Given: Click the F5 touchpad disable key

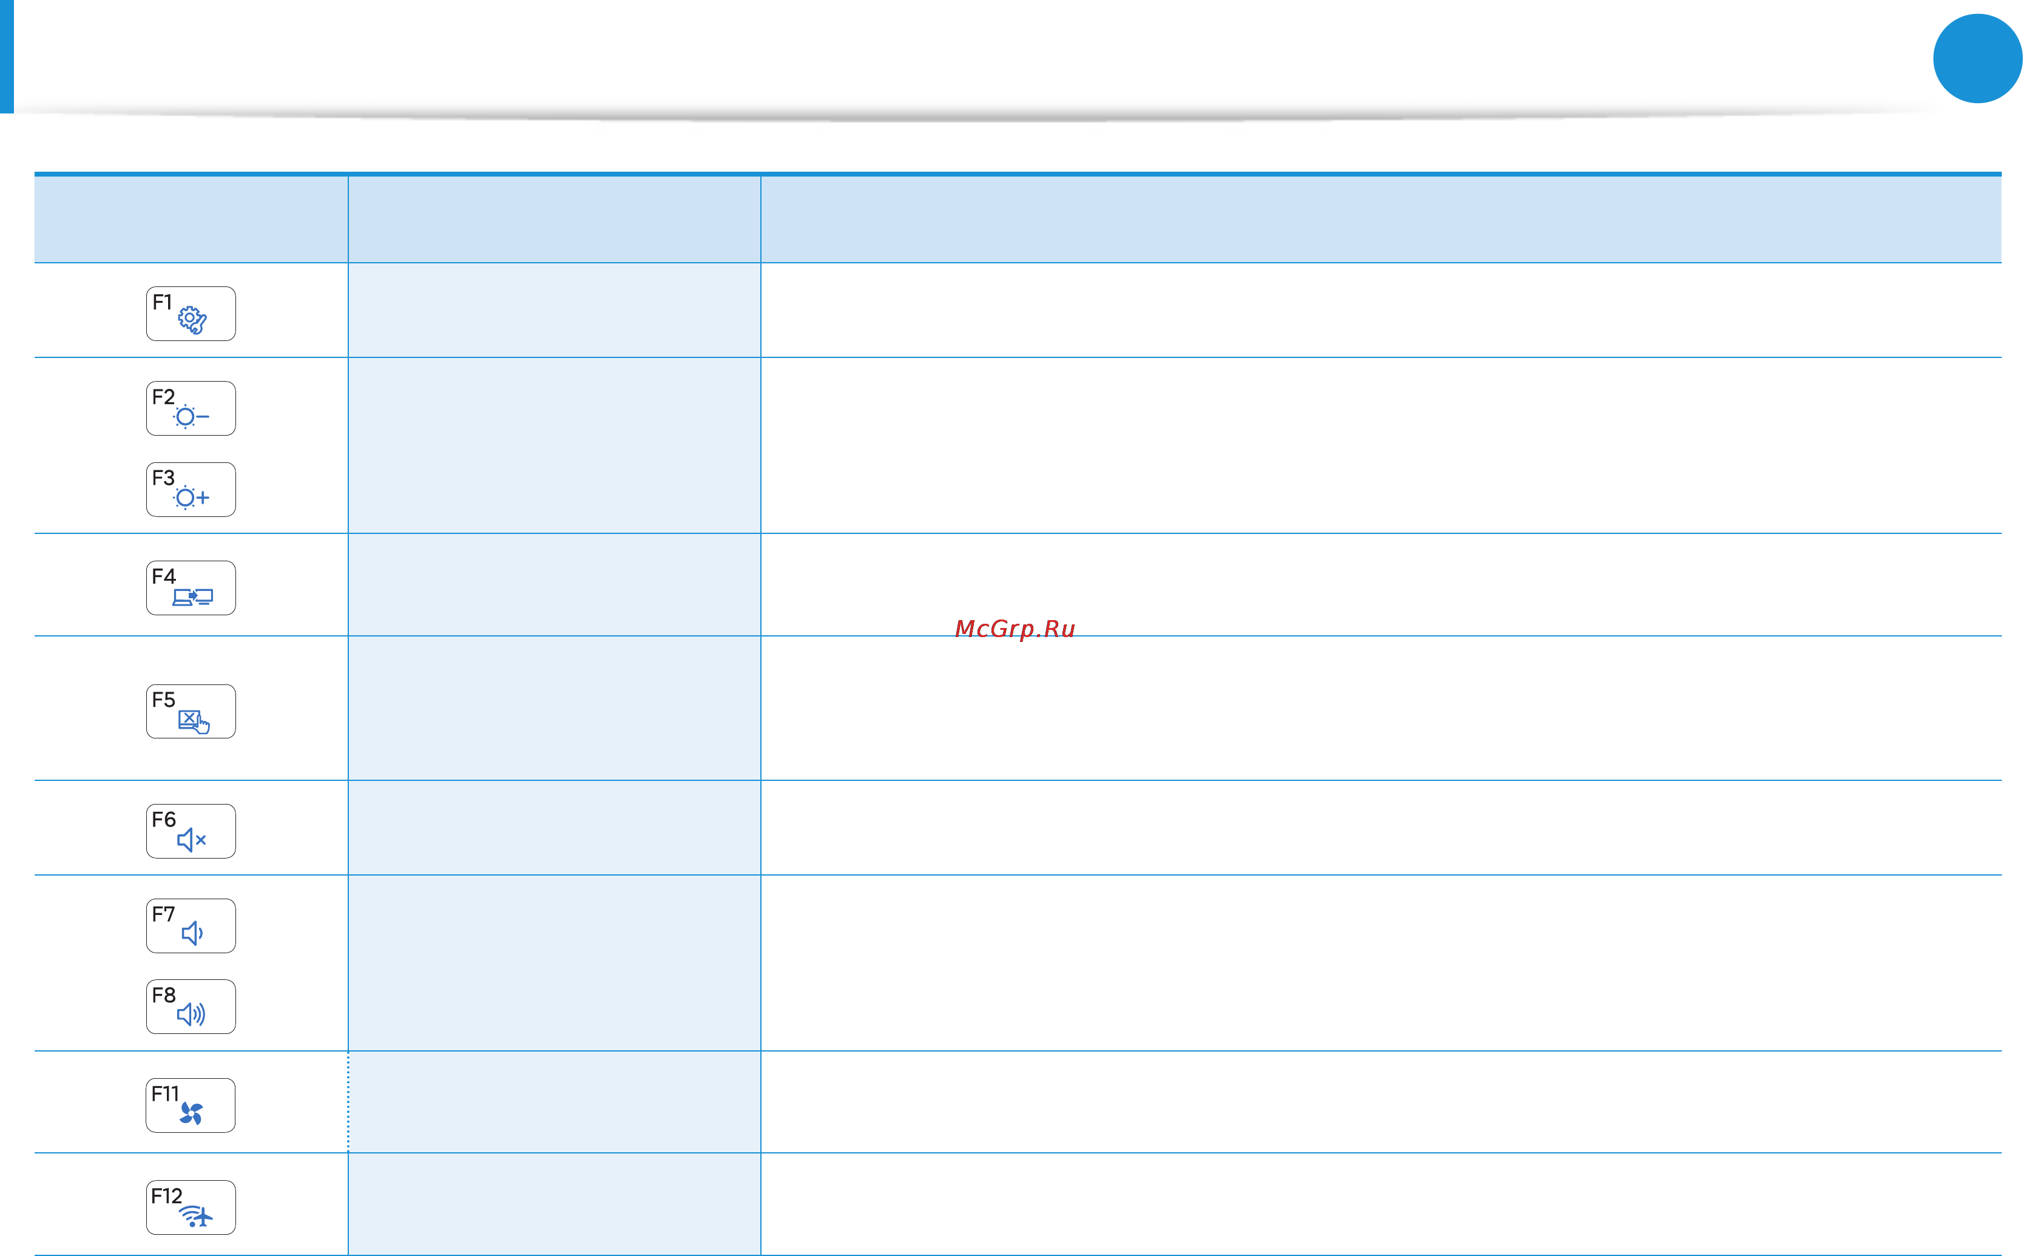Looking at the screenshot, I should (x=191, y=712).
